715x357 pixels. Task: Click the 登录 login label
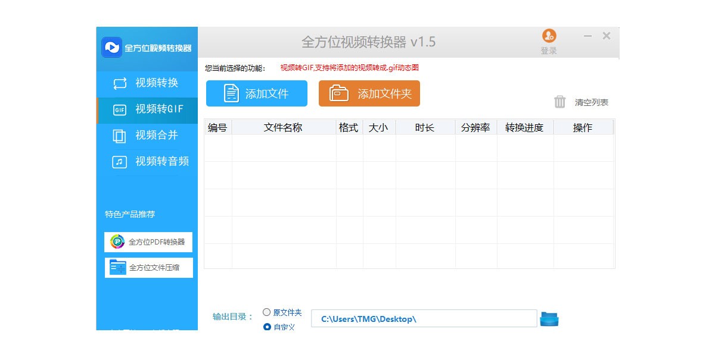tap(549, 51)
